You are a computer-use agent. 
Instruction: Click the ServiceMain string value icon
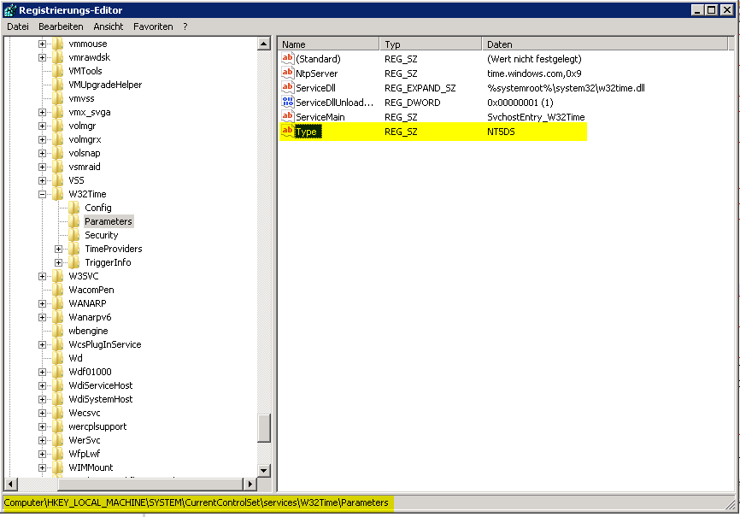287,117
